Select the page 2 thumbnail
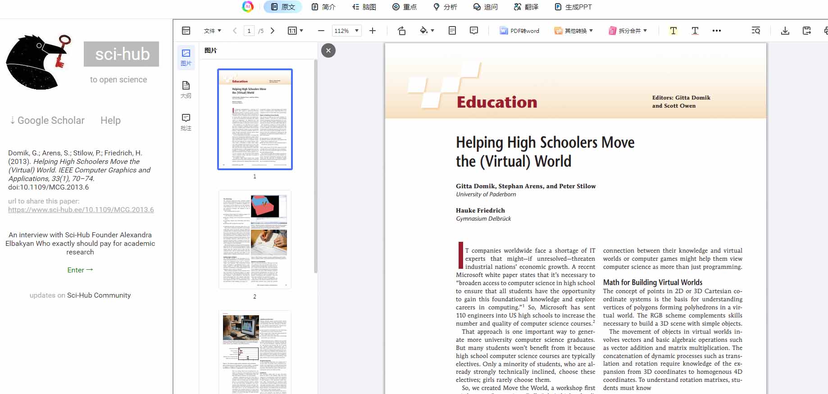This screenshot has height=394, width=828. tap(255, 240)
